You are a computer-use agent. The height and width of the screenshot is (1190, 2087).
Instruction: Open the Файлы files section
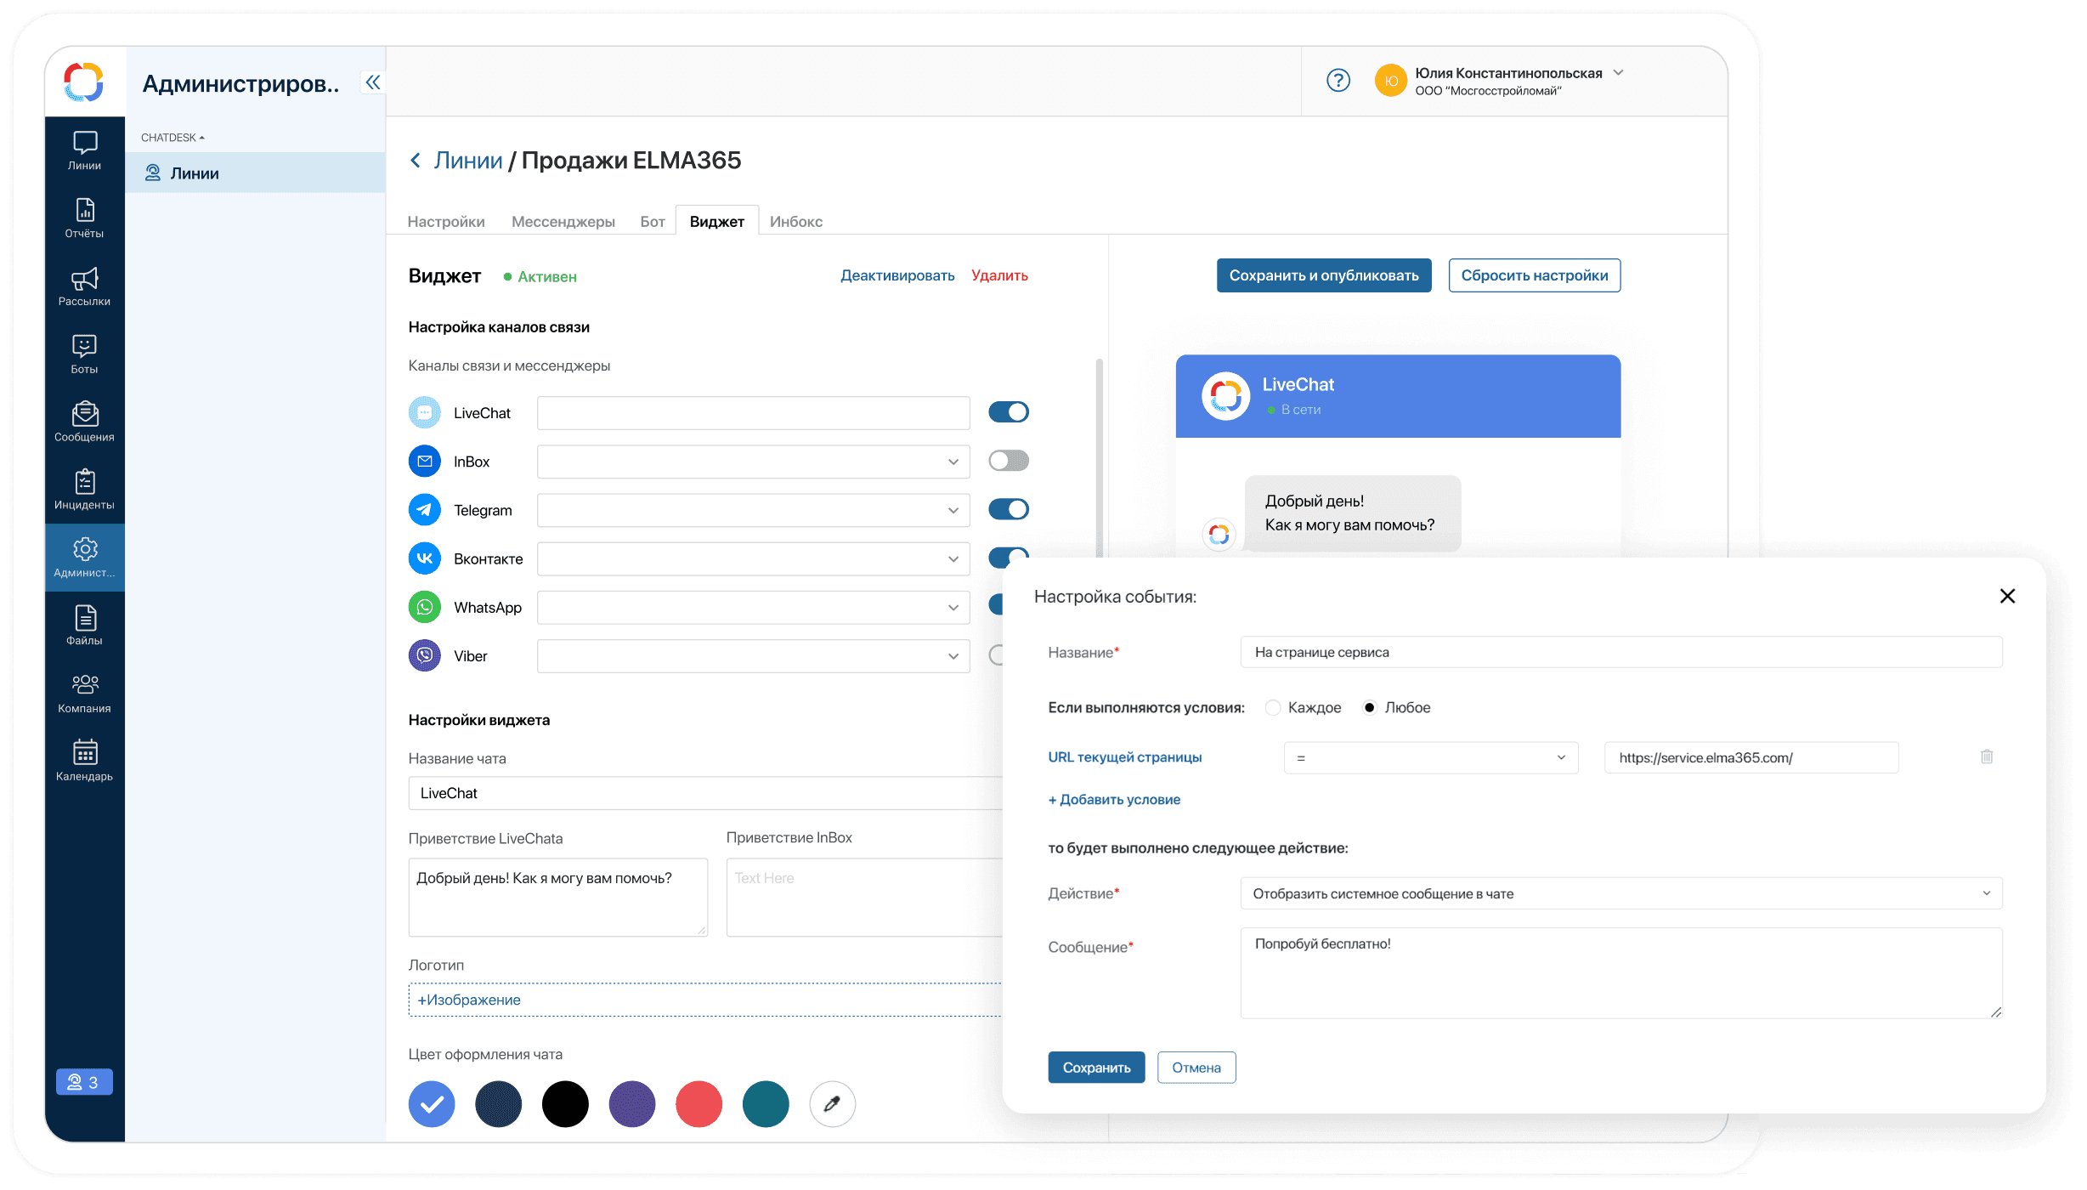click(84, 626)
